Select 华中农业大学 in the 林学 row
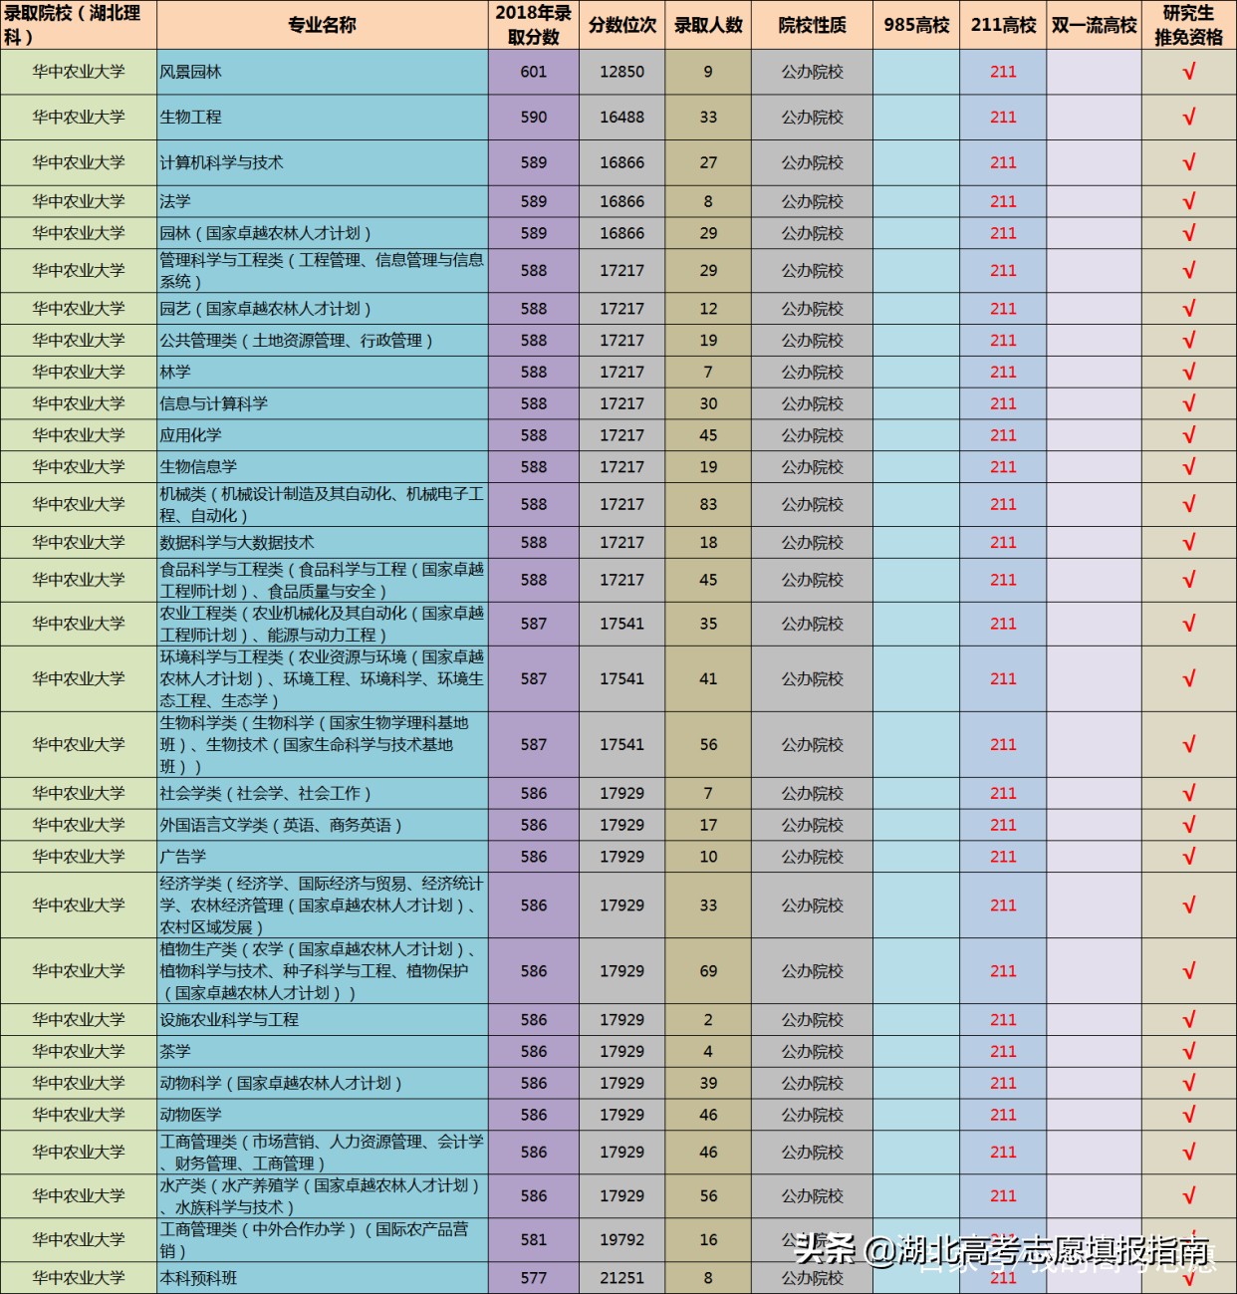The height and width of the screenshot is (1294, 1237). click(79, 372)
